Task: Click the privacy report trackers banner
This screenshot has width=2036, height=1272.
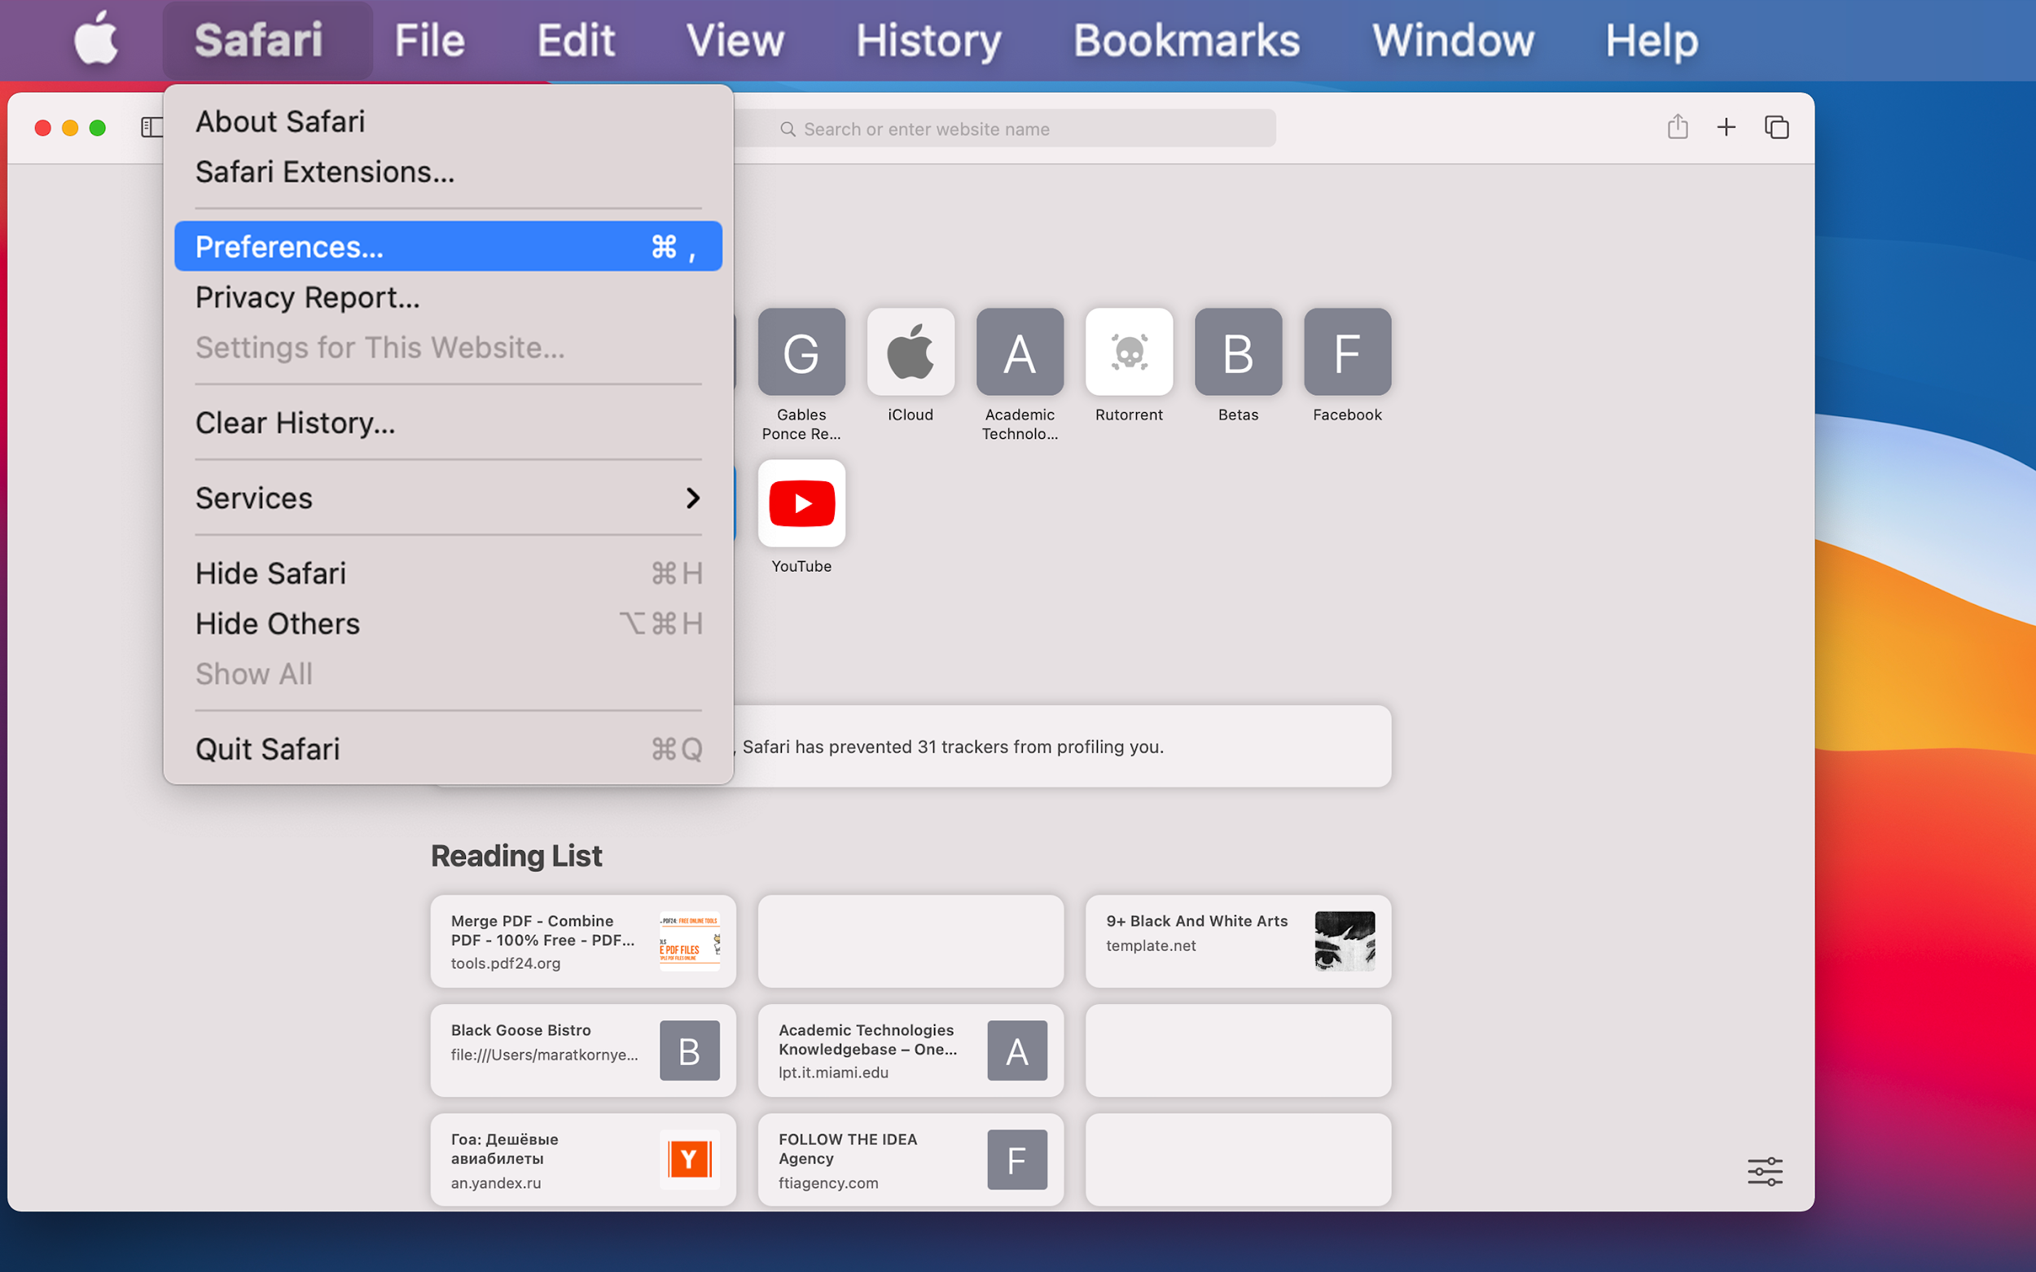Action: (1062, 746)
